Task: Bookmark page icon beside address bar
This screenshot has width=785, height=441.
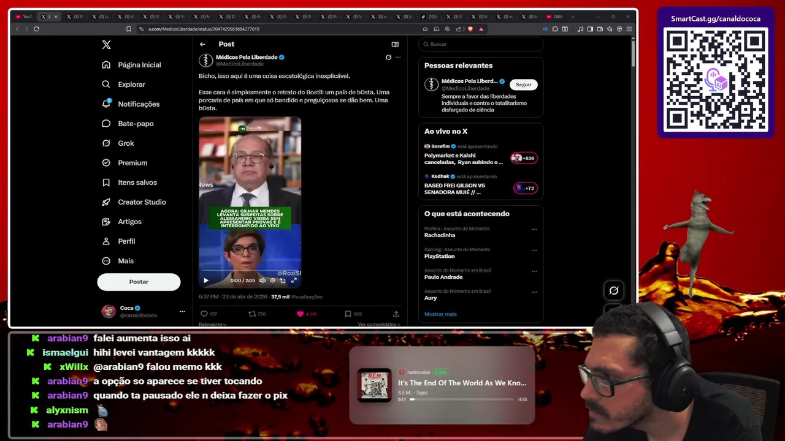Action: click(x=129, y=29)
